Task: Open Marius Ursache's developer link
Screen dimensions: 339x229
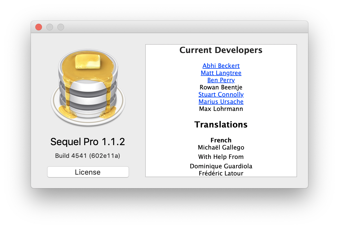Action: coord(221,102)
